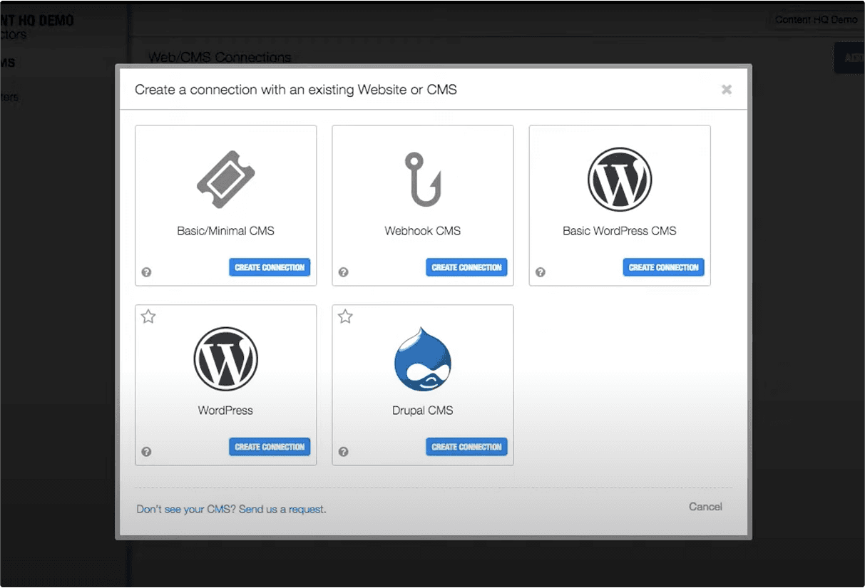Screen dimensions: 865x588
Task: Open the Content HQ Demo menu behind dialog
Action: point(816,20)
